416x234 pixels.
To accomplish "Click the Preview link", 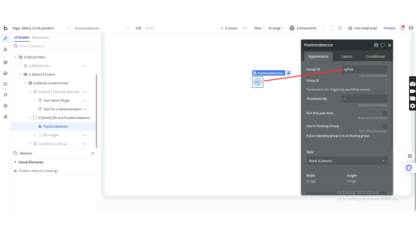I will [389, 28].
